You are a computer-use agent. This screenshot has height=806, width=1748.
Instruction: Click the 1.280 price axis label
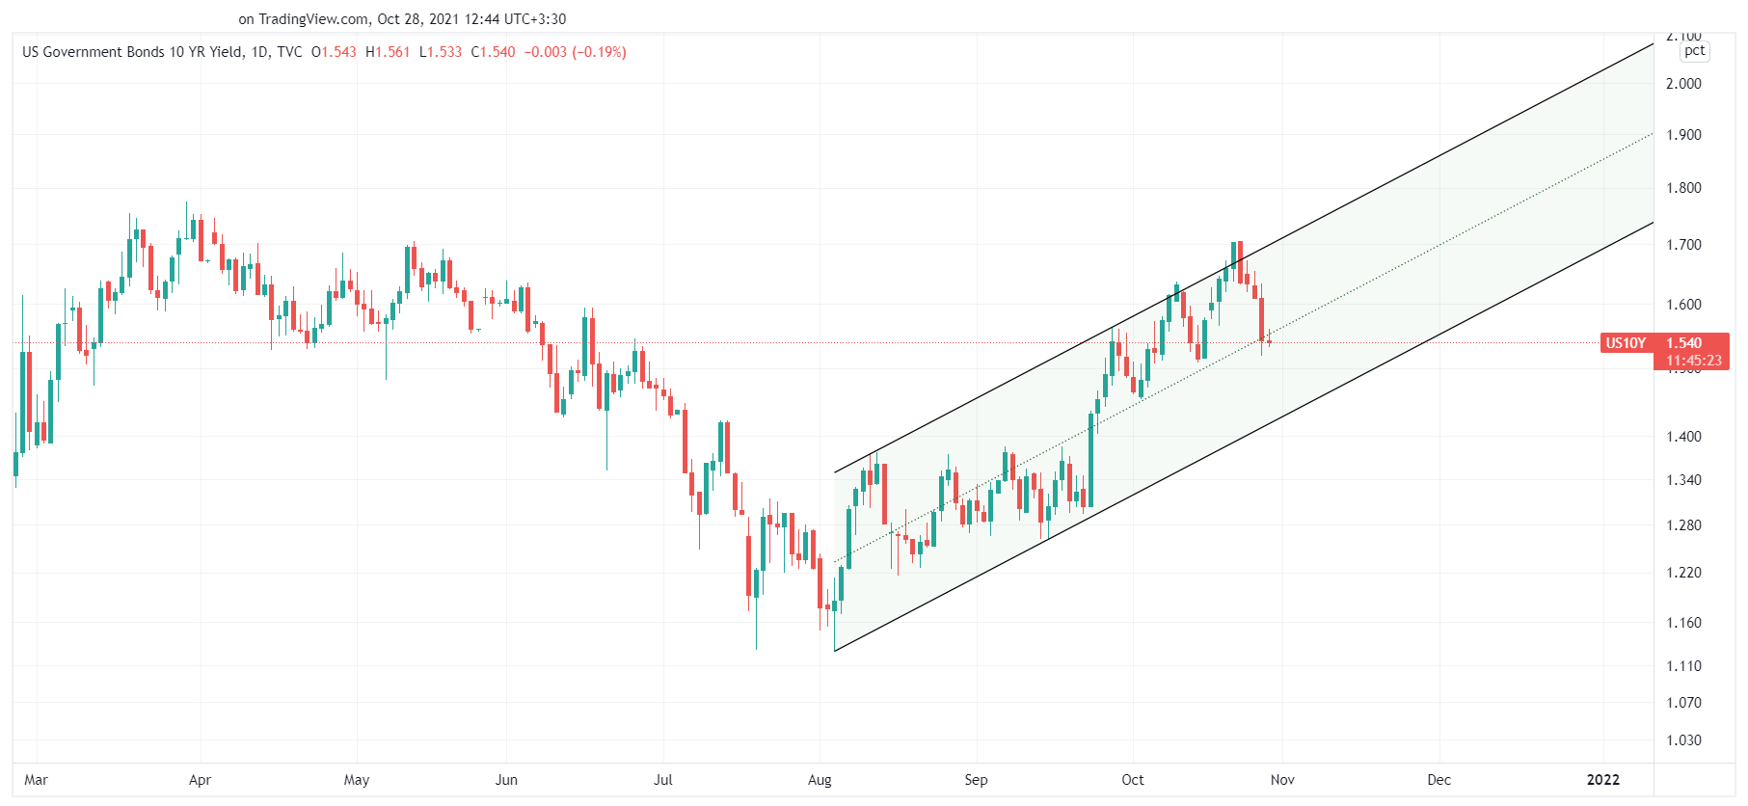coord(1684,525)
